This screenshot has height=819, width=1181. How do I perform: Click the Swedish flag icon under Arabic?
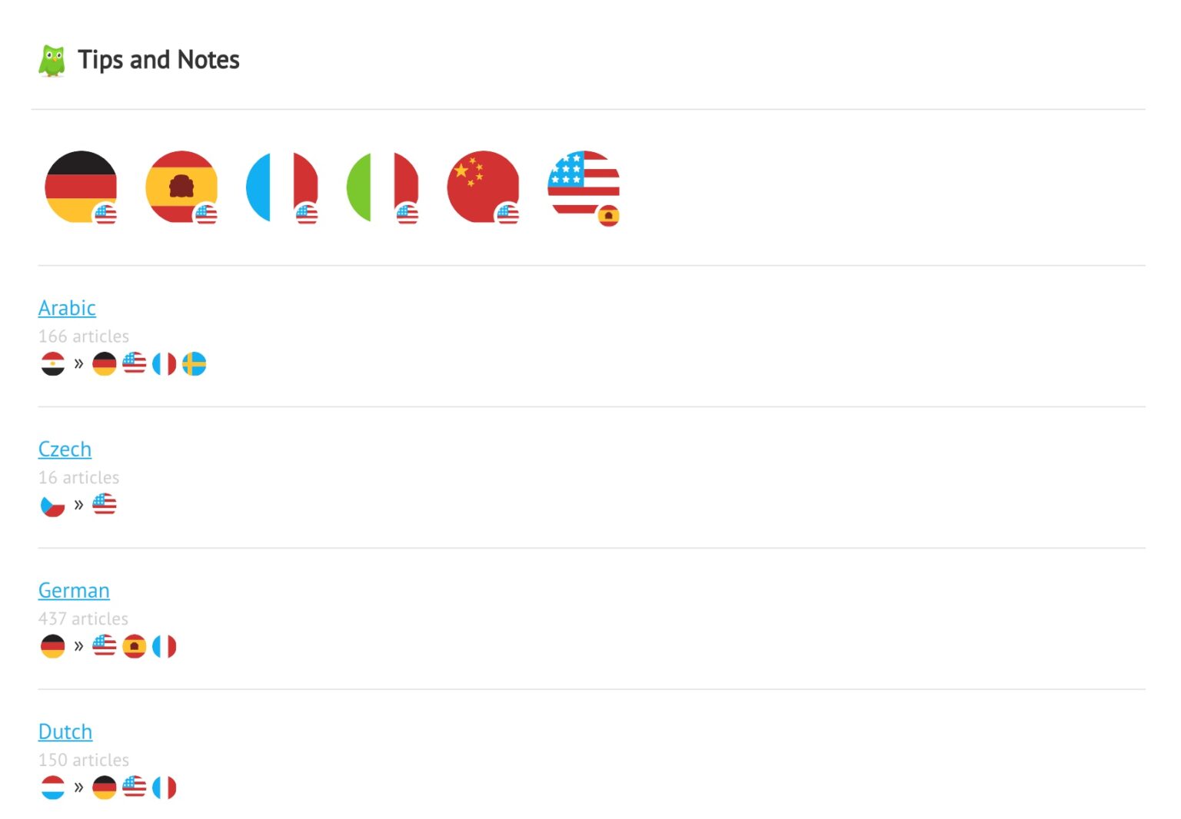[x=195, y=363]
